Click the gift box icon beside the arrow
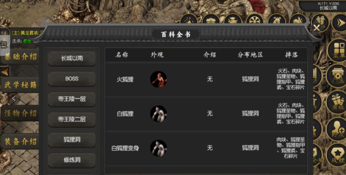This screenshot has width=346, height=175. pyautogui.click(x=321, y=22)
